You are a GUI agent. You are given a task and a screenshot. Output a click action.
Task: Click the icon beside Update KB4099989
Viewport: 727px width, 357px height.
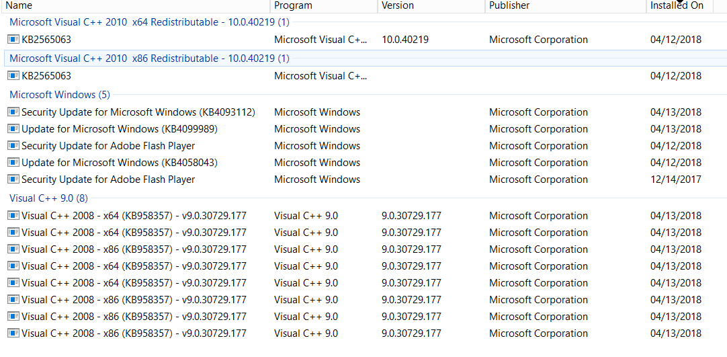[13, 129]
